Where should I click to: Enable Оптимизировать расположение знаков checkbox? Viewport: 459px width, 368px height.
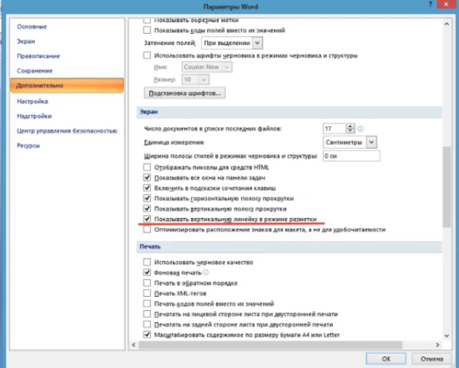(x=147, y=230)
